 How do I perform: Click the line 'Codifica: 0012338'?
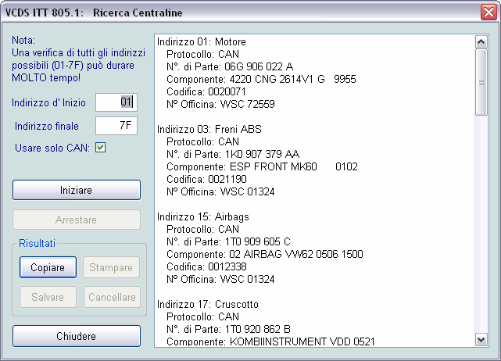tap(206, 266)
